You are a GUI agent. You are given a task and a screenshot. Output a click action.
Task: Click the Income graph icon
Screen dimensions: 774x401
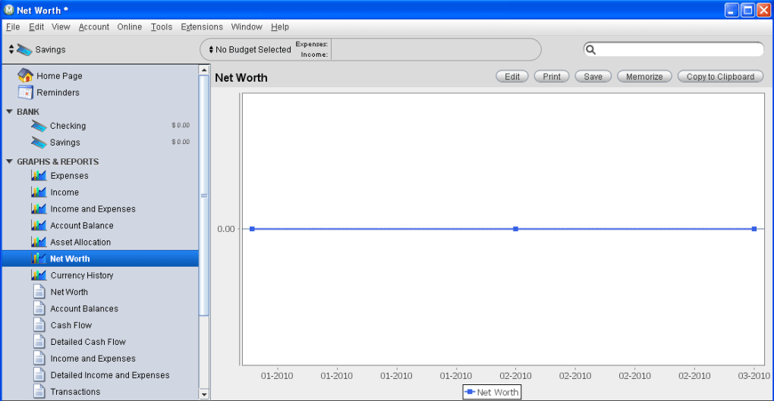coord(39,193)
